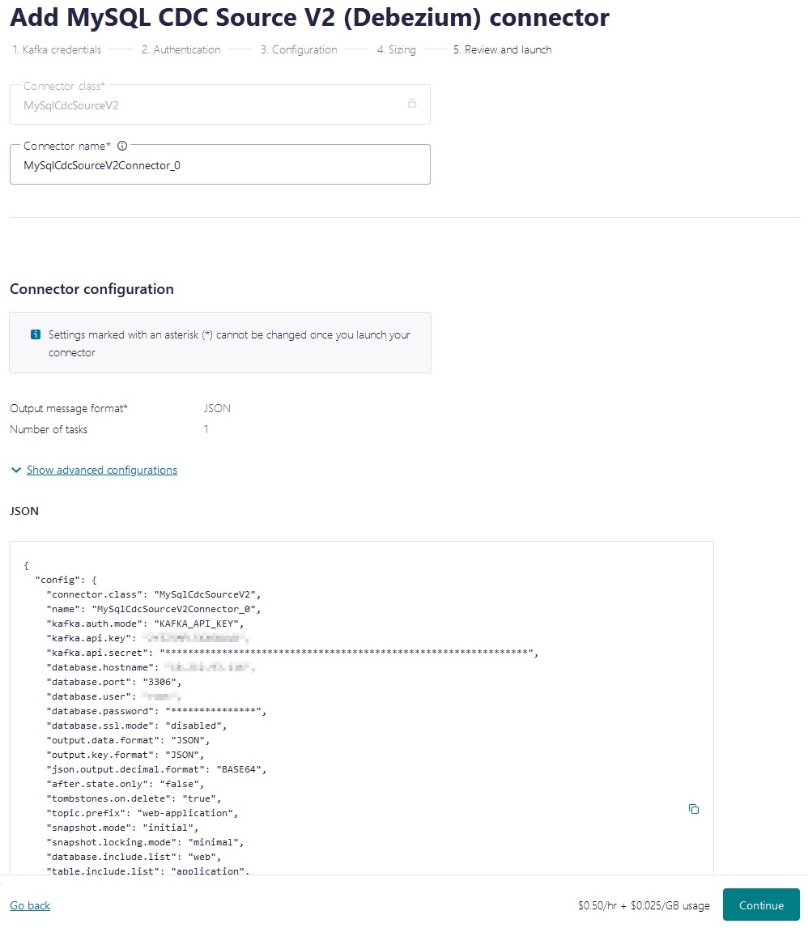
Task: Click the Output message format JSON value
Action: [x=217, y=408]
